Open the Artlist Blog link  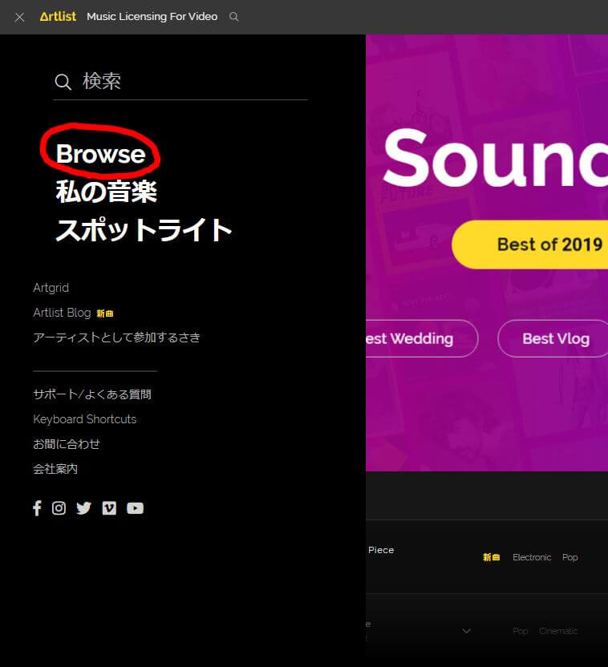click(x=62, y=313)
